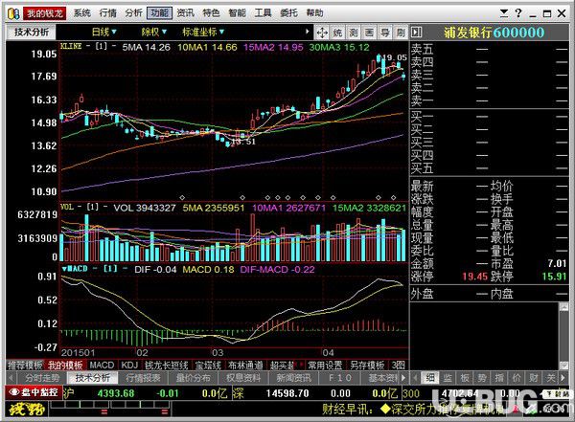Open the 智能 menu

237,13
